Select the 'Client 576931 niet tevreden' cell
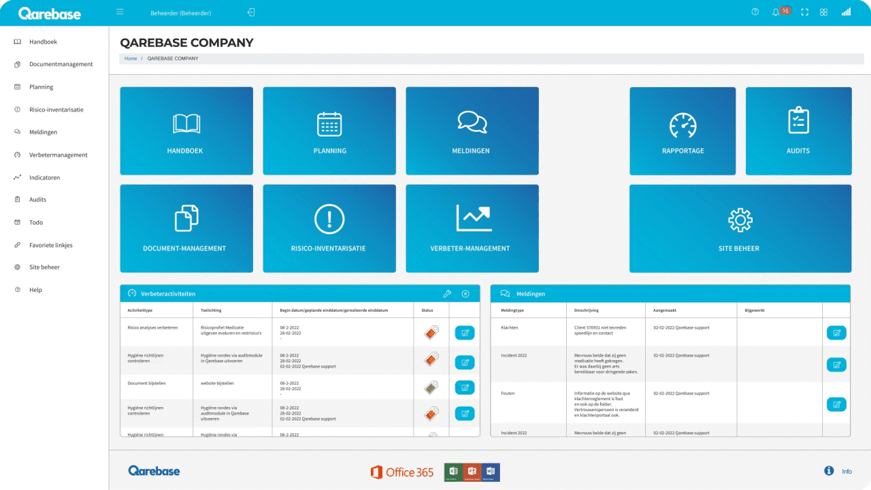Image resolution: width=871 pixels, height=490 pixels. [600, 331]
